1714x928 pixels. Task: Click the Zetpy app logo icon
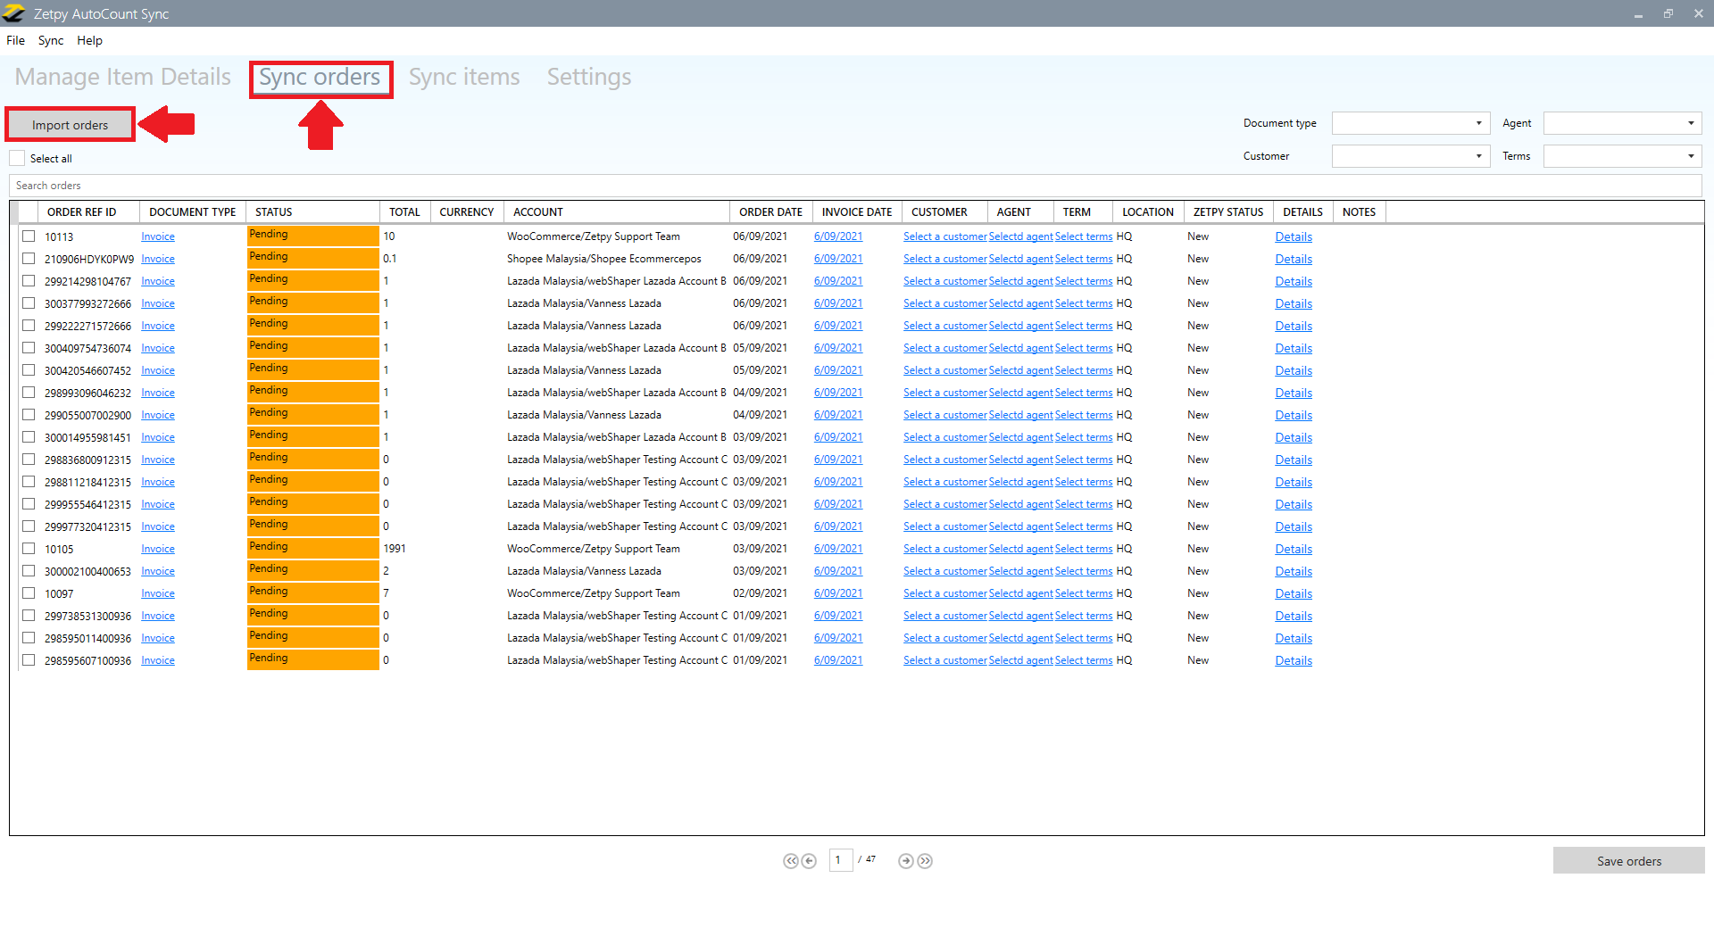coord(14,13)
